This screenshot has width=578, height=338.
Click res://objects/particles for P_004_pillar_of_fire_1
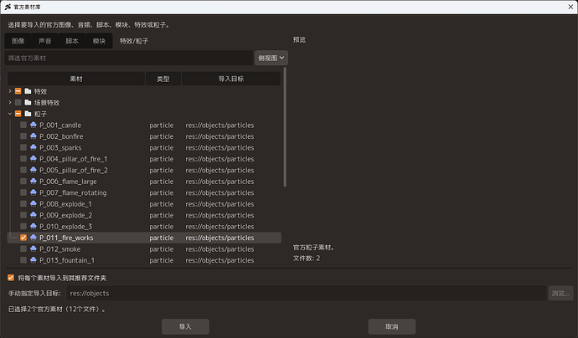pos(219,159)
